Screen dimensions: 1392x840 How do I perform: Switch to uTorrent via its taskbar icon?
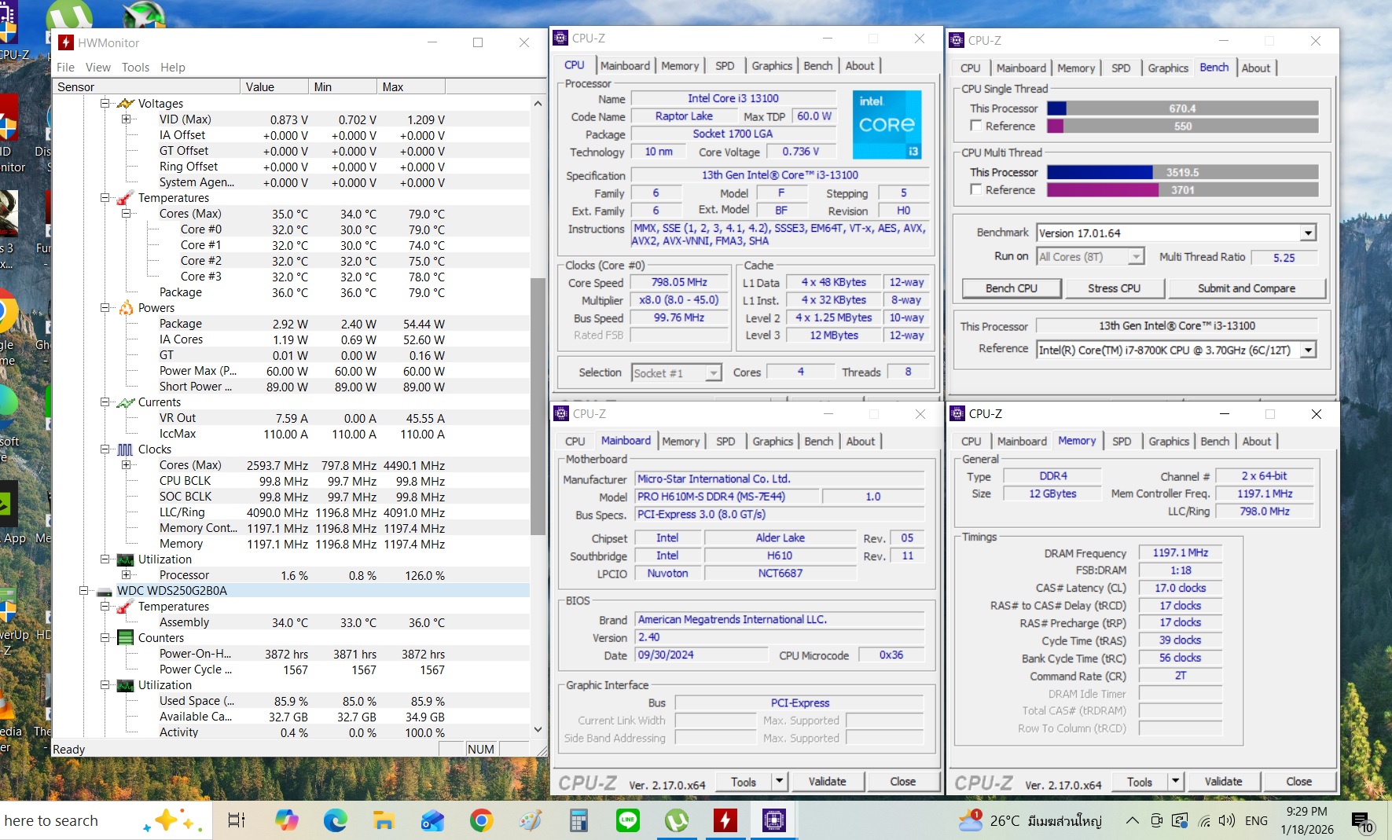tap(677, 821)
